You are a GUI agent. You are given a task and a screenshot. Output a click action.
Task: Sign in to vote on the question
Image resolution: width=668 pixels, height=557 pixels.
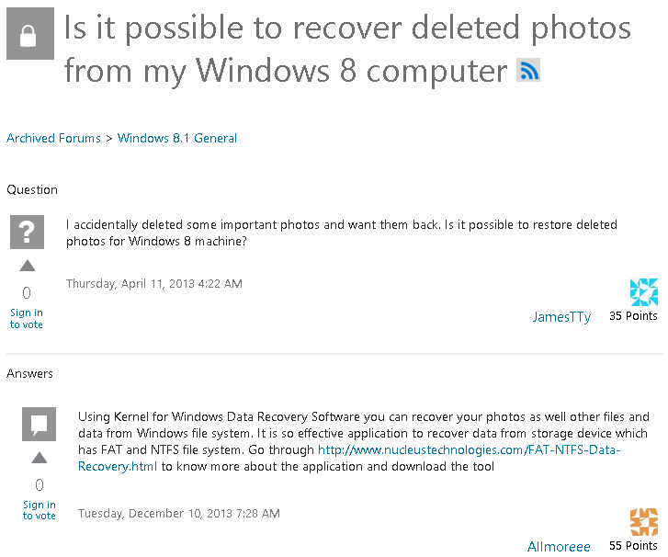point(27,318)
